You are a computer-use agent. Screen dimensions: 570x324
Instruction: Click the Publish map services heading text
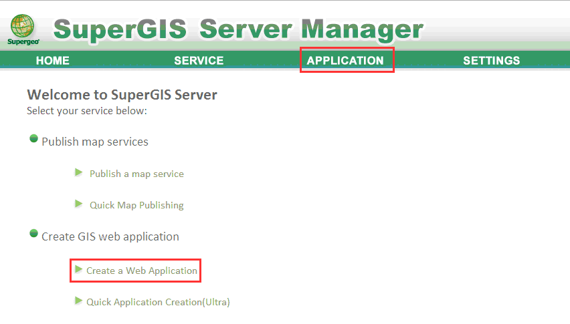pos(95,142)
